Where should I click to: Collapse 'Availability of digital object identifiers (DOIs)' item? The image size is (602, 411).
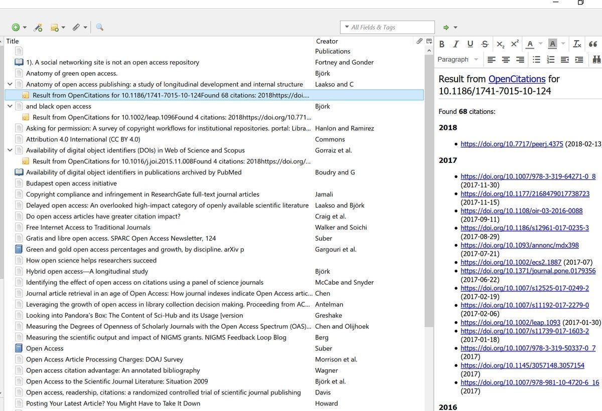(10, 150)
